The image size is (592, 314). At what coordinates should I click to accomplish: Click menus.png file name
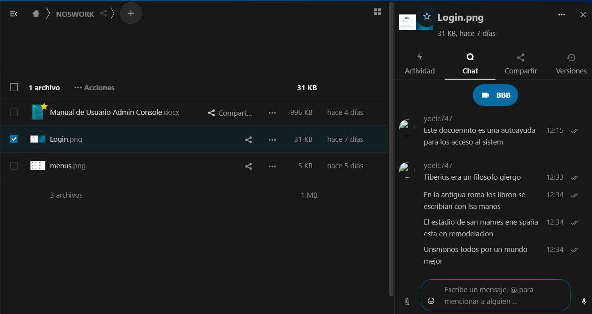pyautogui.click(x=68, y=166)
